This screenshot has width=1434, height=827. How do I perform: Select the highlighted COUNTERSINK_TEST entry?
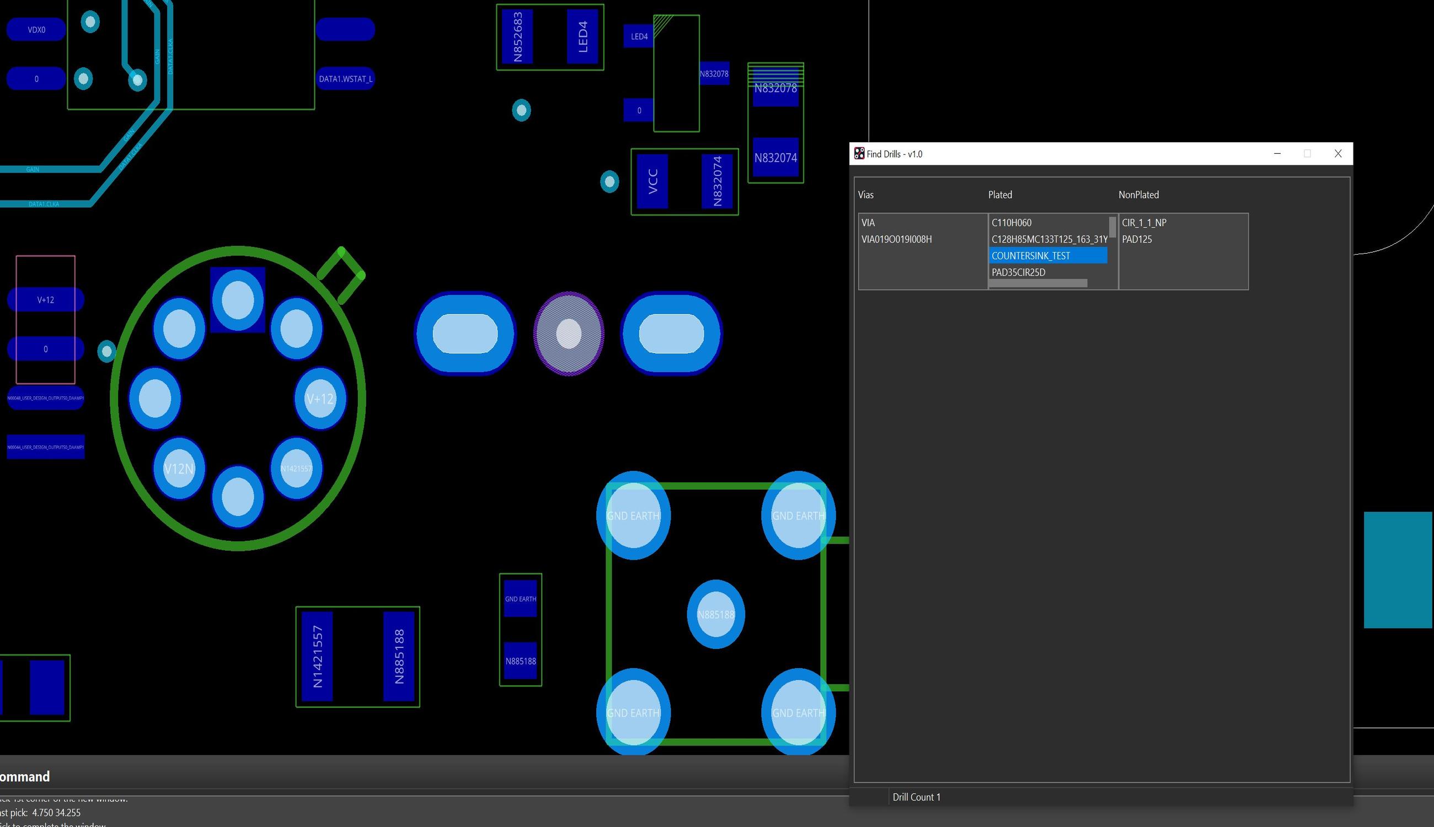tap(1048, 256)
